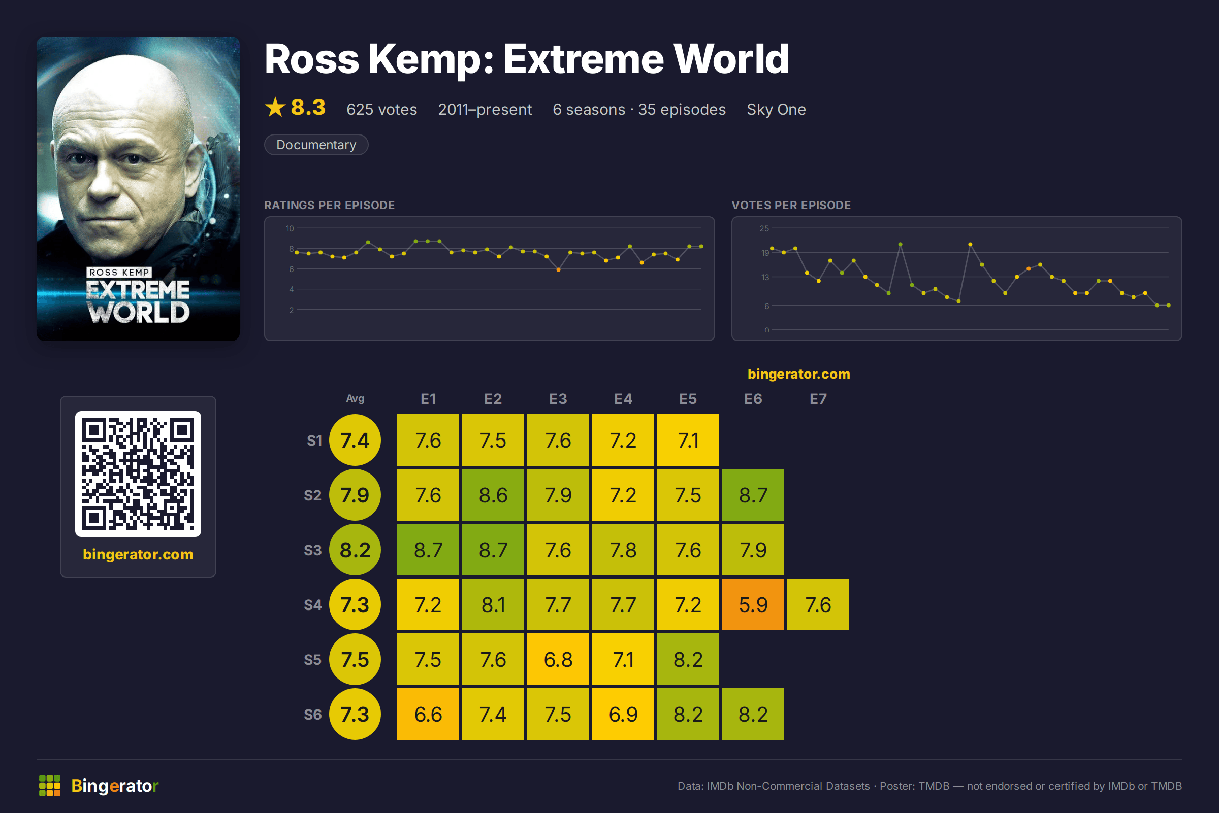1219x813 pixels.
Task: Click the S2 average 7.9 circle
Action: pyautogui.click(x=355, y=495)
